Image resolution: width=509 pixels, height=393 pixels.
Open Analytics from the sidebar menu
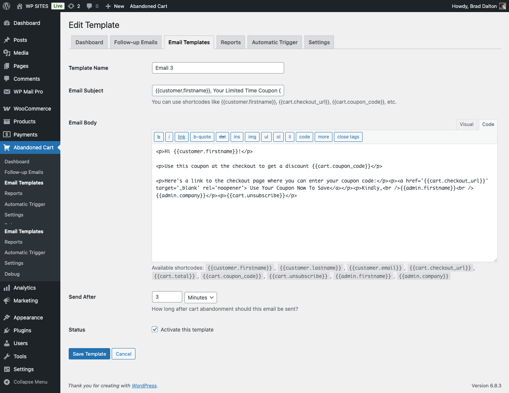tap(25, 288)
